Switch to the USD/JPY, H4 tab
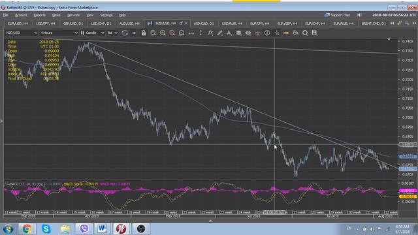This screenshot has height=235, width=418. (46, 23)
